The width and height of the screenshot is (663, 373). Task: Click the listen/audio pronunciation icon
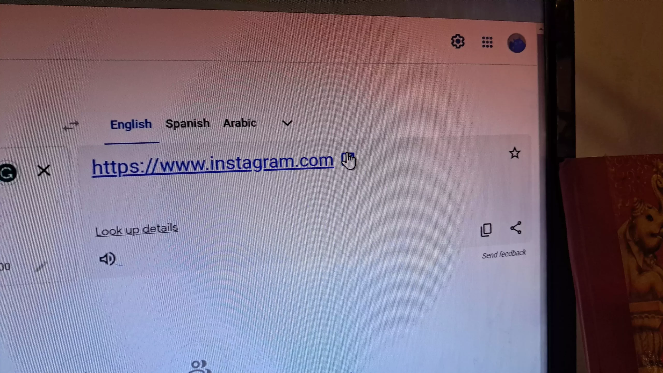coord(107,258)
